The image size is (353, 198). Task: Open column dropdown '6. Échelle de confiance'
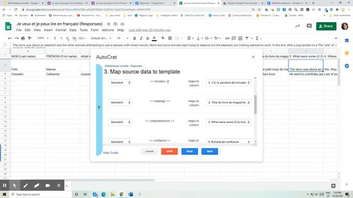click(x=229, y=142)
